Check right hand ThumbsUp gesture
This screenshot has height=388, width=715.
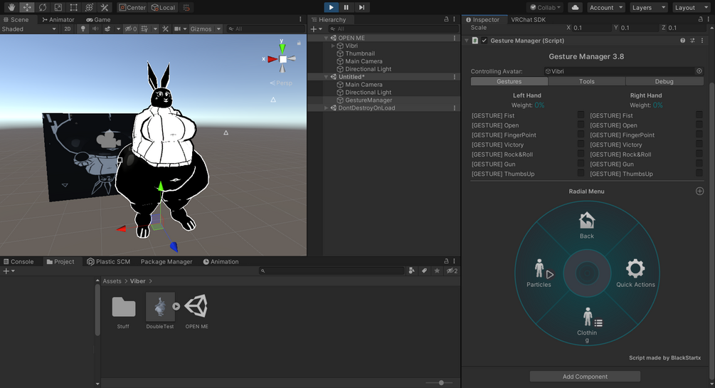(699, 173)
